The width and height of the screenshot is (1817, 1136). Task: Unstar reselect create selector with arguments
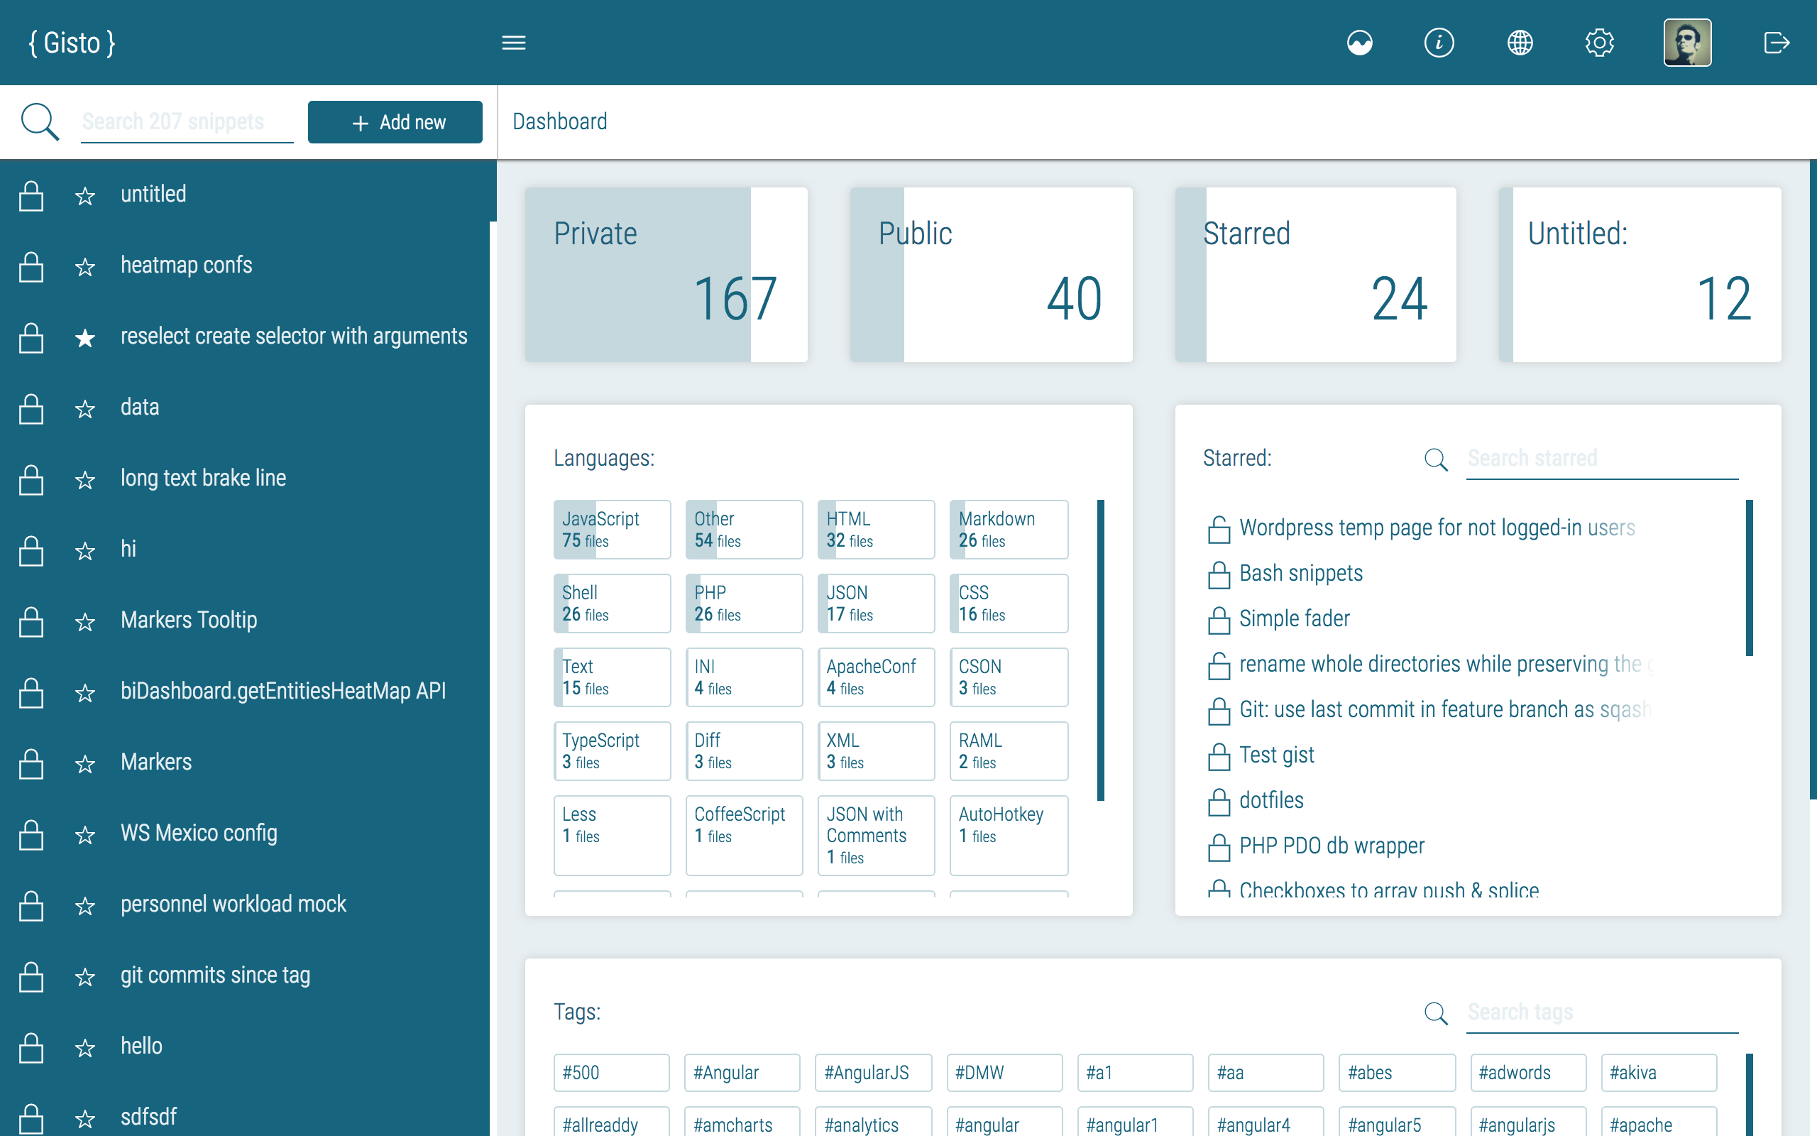point(85,337)
